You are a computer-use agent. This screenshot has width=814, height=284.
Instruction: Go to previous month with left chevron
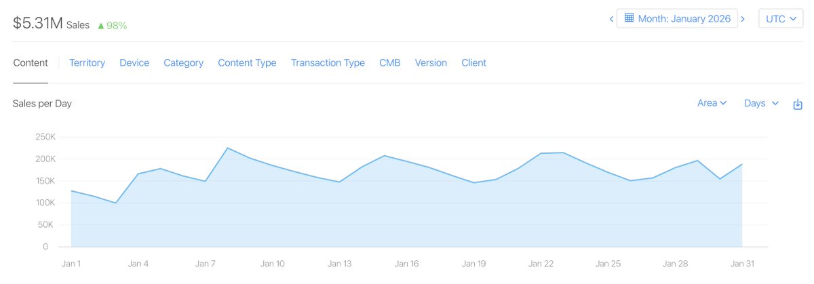(x=611, y=19)
